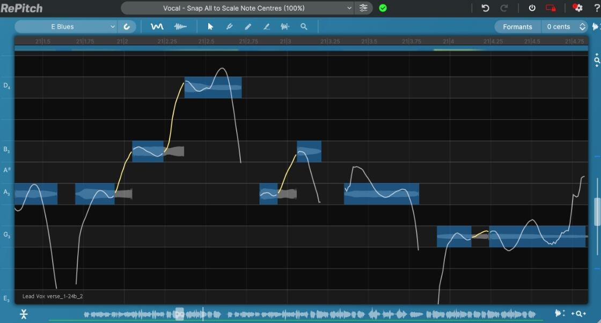
Task: Toggle pitch curve display icon
Action: tap(157, 26)
